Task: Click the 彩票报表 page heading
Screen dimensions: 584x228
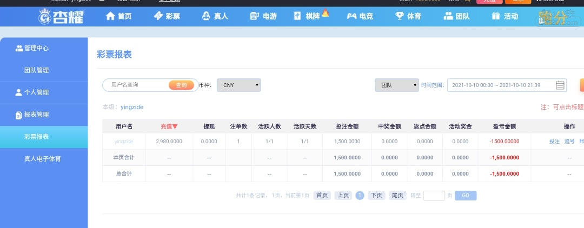Action: (x=114, y=55)
